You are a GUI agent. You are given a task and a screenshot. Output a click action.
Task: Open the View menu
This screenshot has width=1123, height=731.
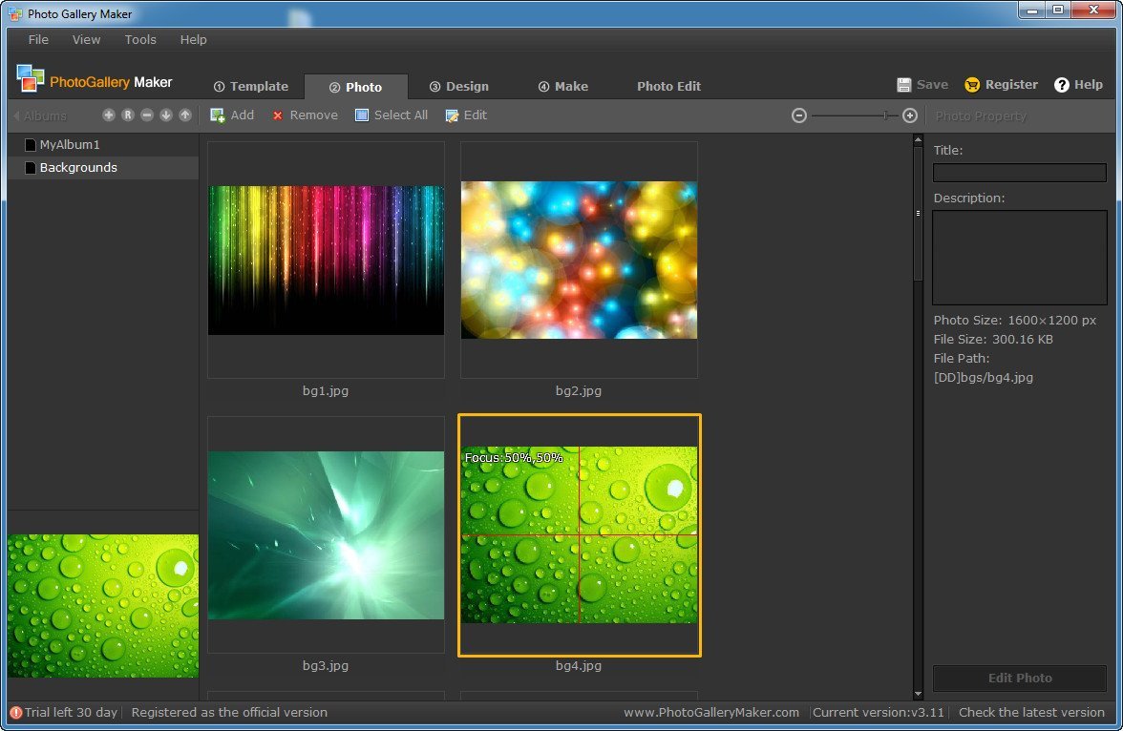tap(86, 39)
